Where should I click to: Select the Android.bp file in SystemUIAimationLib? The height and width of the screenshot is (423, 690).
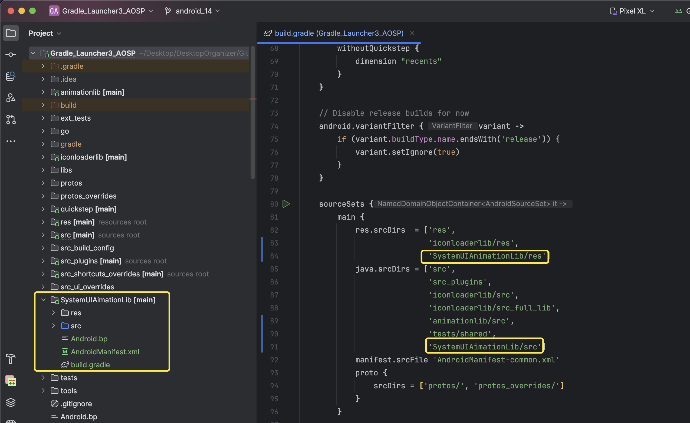pyautogui.click(x=89, y=339)
